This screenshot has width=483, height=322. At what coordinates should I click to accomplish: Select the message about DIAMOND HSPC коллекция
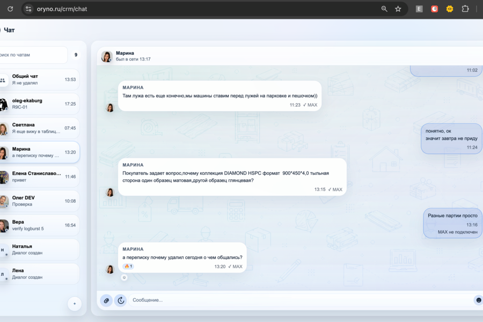point(232,177)
